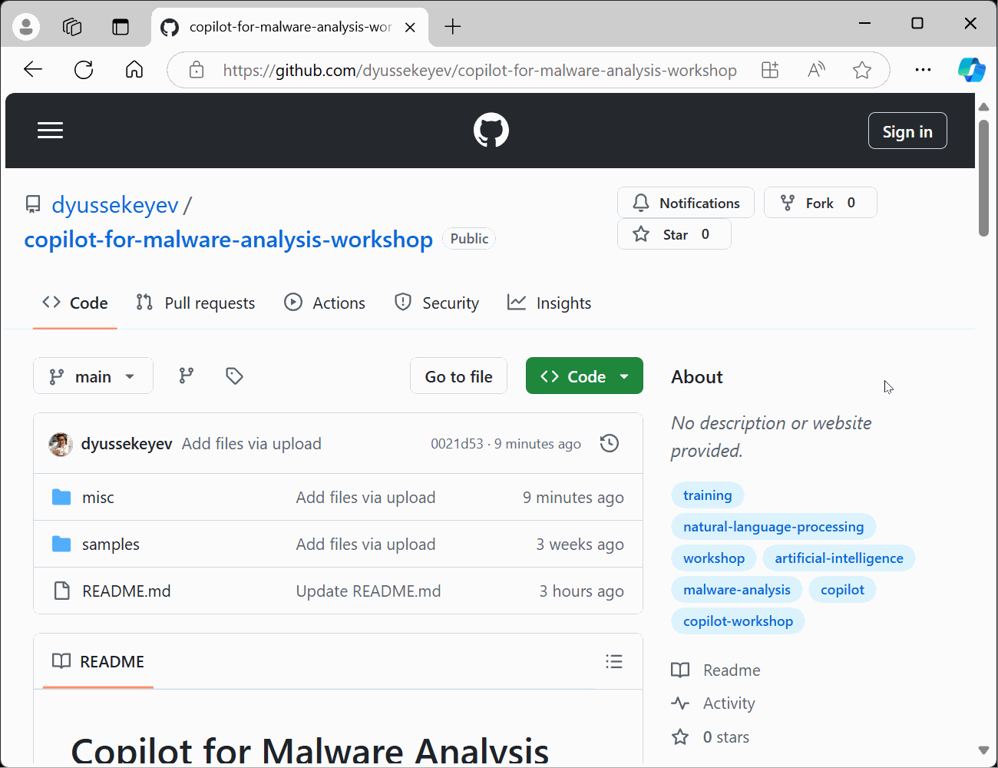Select copilot-workshop topic tag

pyautogui.click(x=739, y=621)
